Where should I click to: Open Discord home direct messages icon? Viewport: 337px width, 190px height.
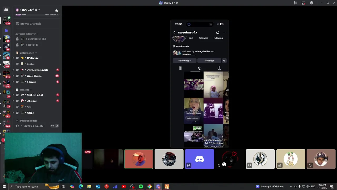pos(6,10)
